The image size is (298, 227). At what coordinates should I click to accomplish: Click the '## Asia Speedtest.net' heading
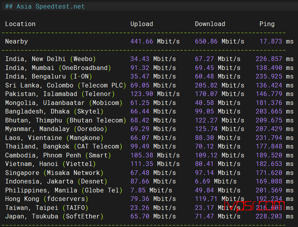tap(45, 7)
